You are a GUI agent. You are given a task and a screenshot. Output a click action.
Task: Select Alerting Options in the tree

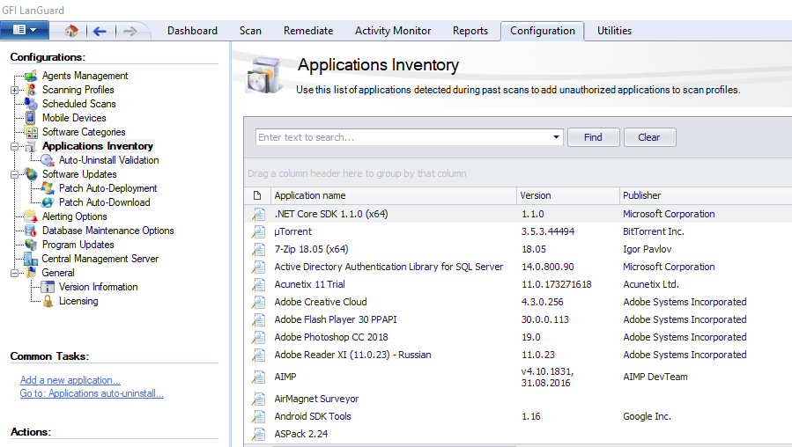point(74,216)
